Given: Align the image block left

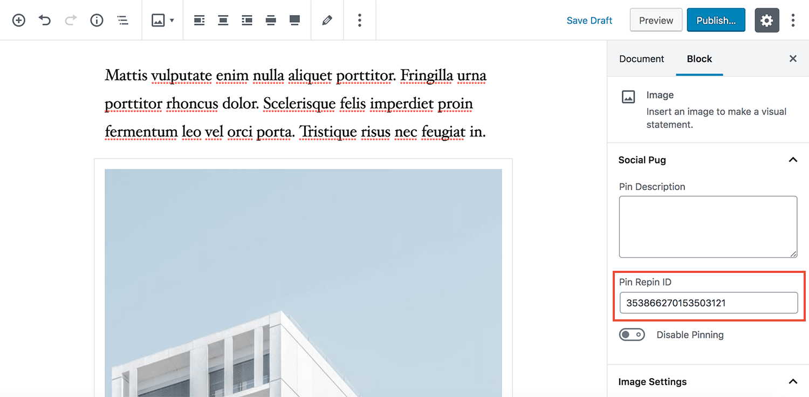Looking at the screenshot, I should (199, 20).
